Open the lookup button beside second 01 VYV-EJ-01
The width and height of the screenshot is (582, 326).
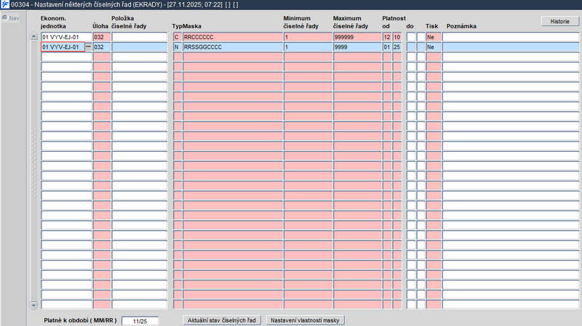[88, 46]
